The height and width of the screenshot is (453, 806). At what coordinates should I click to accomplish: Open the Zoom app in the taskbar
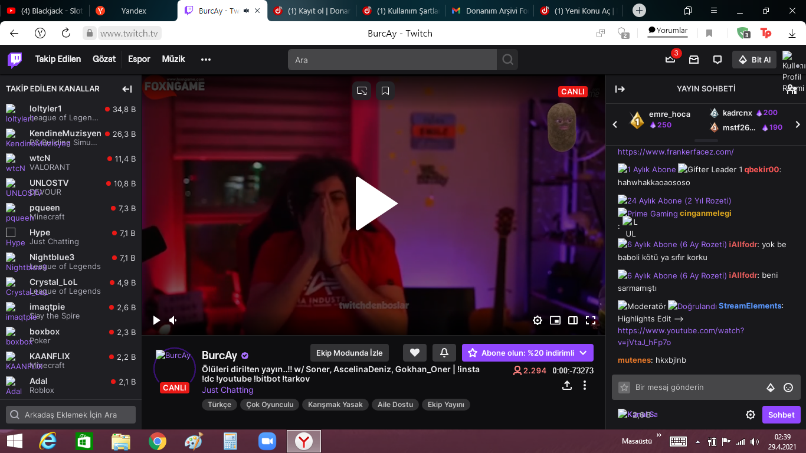coord(267,441)
